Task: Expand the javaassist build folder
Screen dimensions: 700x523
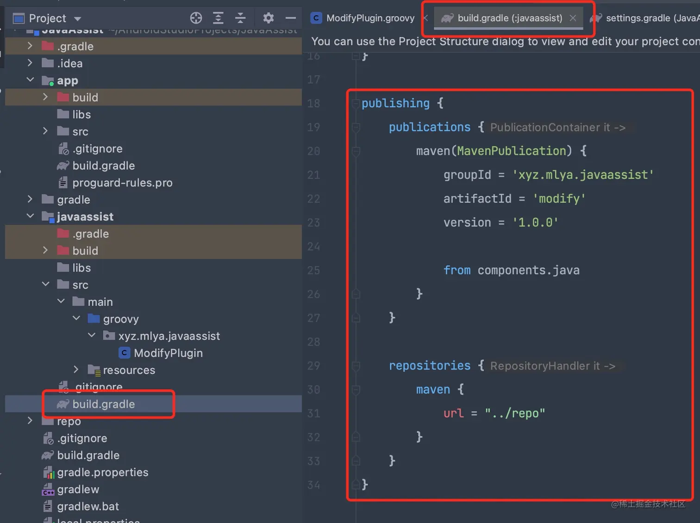Action: coord(45,250)
